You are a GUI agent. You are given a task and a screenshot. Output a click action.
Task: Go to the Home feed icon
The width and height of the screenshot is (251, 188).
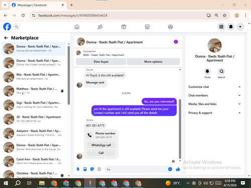point(77,27)
